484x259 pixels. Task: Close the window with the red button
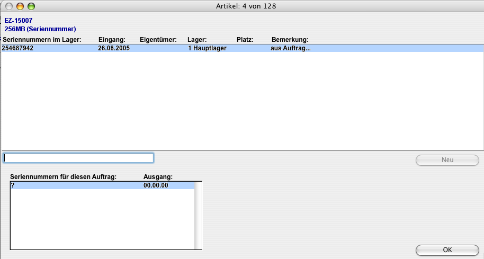10,6
